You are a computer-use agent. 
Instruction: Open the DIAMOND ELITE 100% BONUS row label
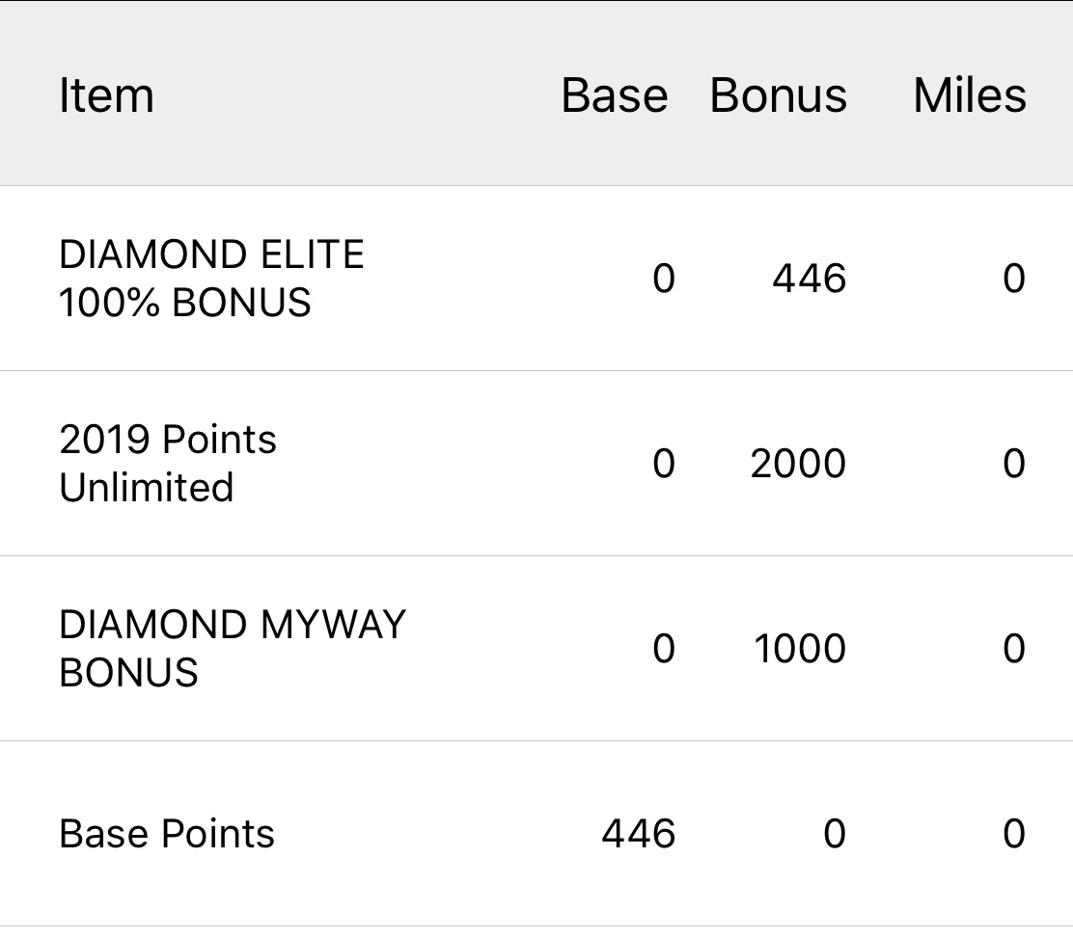click(x=211, y=279)
